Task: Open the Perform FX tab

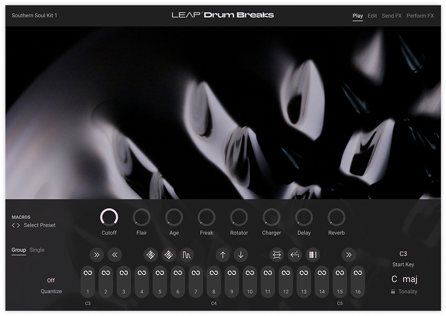Action: tap(420, 16)
